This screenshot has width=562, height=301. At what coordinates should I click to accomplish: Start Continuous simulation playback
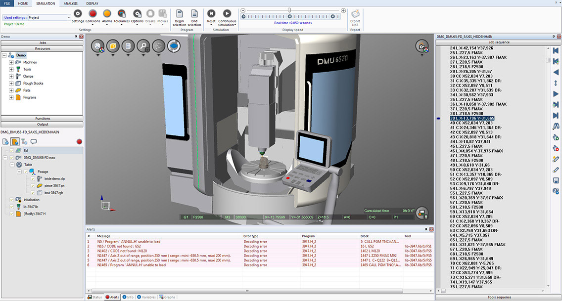click(x=227, y=14)
